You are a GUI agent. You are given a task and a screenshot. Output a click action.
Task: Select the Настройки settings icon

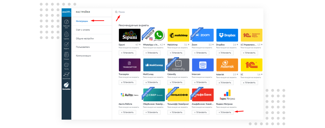pyautogui.click(x=66, y=86)
